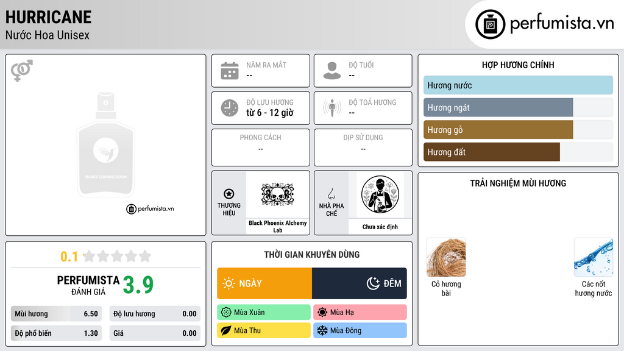Click the Trải nghiệm mùi hương heading
This screenshot has height=351, width=624.
[518, 183]
